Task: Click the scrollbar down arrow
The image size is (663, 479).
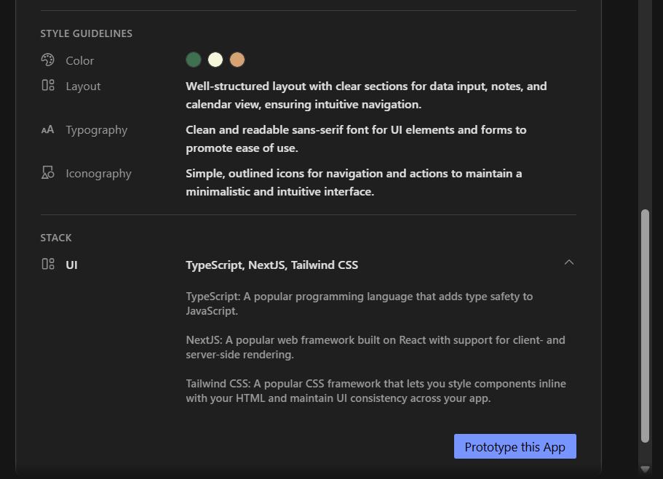Action: (x=645, y=470)
